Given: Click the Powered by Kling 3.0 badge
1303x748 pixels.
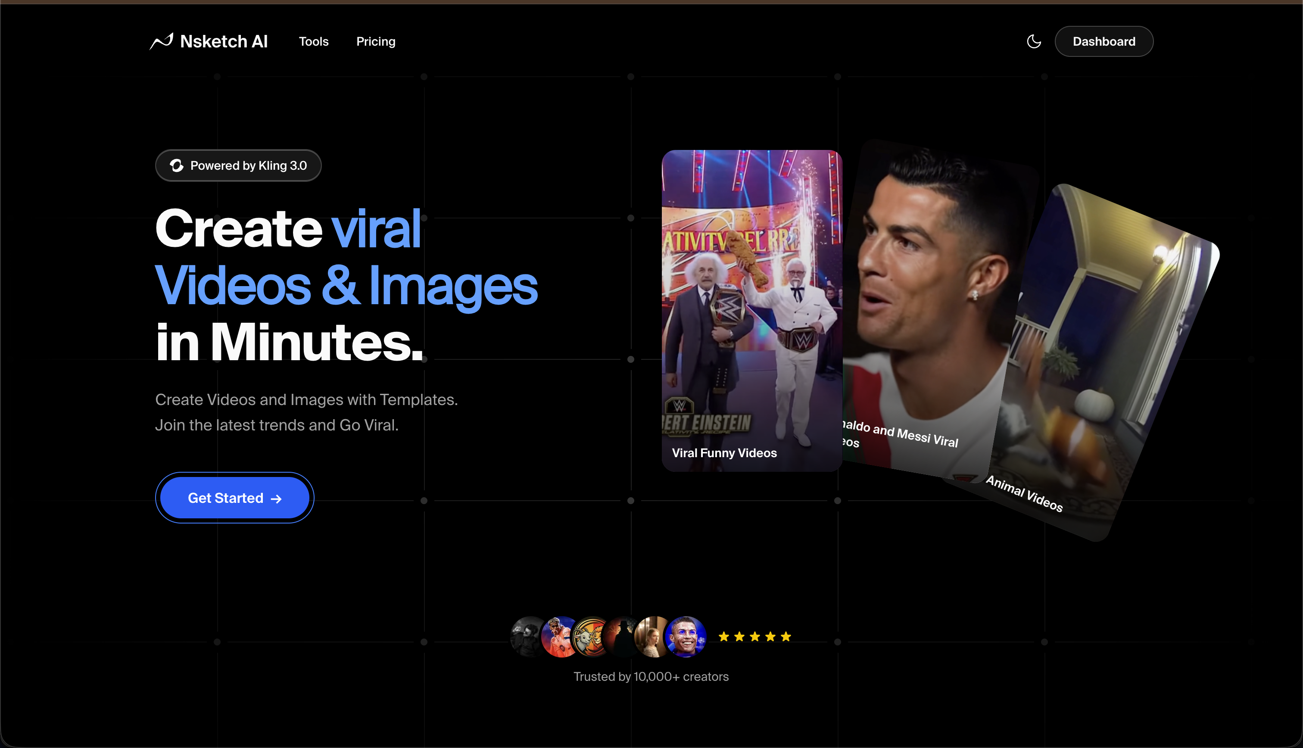Looking at the screenshot, I should click(x=238, y=165).
